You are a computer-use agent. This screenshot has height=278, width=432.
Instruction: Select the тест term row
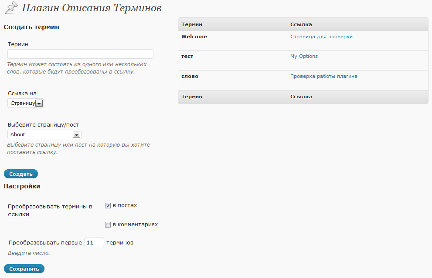303,60
